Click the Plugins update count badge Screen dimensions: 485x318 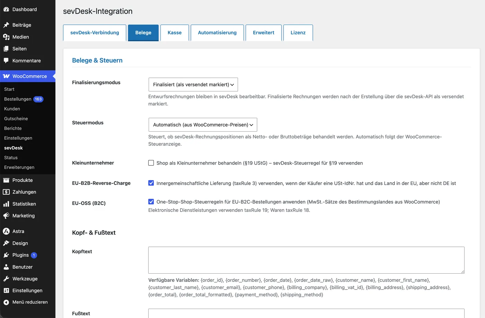point(34,255)
